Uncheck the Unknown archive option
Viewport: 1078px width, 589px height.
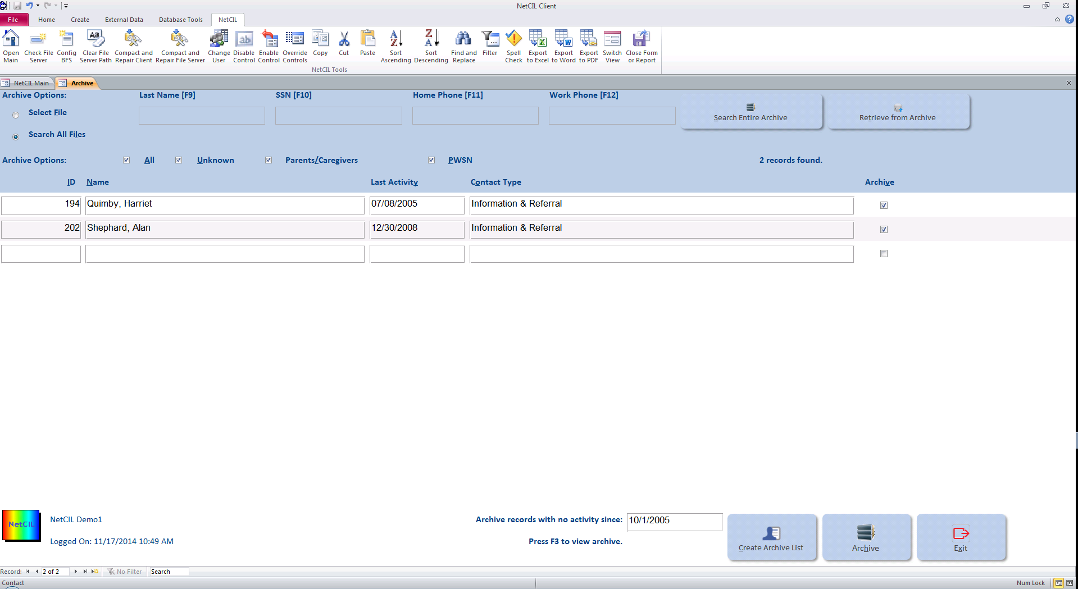179,160
